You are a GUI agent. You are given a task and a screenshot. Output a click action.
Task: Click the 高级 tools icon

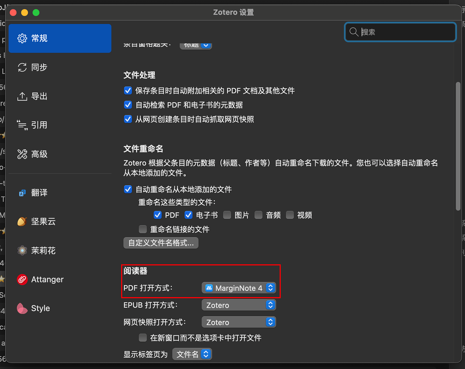tap(22, 154)
